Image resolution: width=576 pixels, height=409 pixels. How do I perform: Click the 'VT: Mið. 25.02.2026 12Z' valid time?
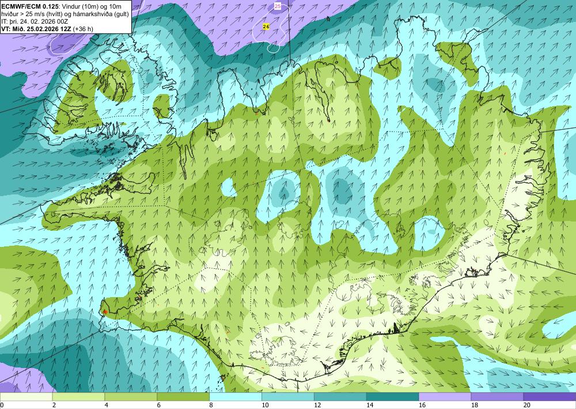tap(36, 29)
